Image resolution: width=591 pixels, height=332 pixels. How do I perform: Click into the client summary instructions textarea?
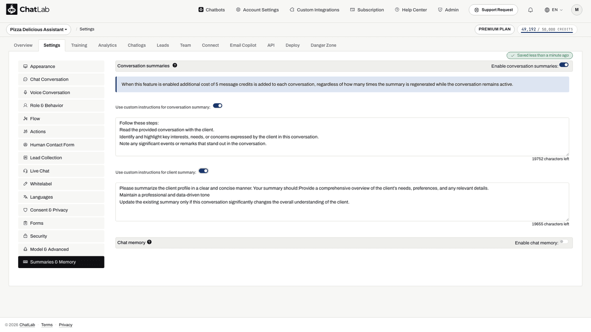tap(342, 202)
